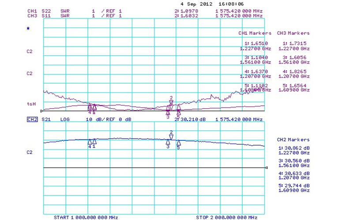The height and width of the screenshot is (220, 353).
Task: Click reference arrow at left of SWR chart
Action: [x=42, y=110]
